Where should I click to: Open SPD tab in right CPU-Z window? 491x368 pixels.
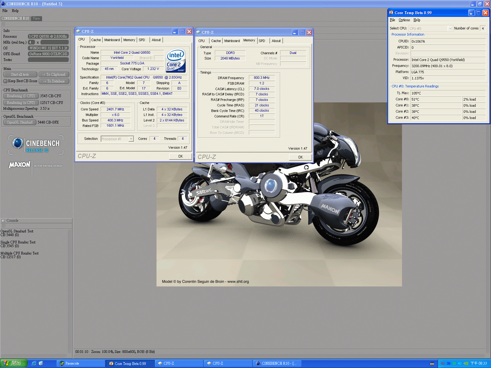pos(262,41)
